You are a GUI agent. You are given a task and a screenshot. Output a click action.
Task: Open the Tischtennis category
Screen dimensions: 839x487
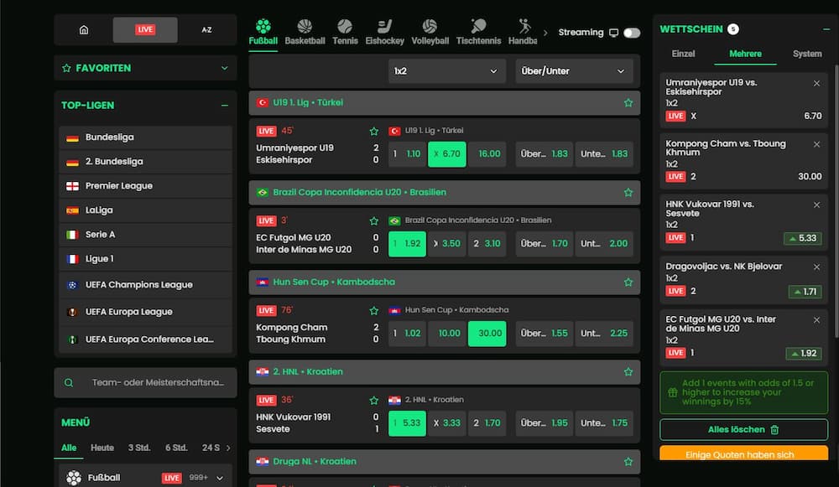click(478, 29)
